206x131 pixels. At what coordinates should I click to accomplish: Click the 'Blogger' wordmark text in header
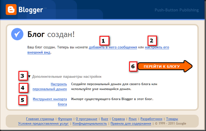[31, 10]
